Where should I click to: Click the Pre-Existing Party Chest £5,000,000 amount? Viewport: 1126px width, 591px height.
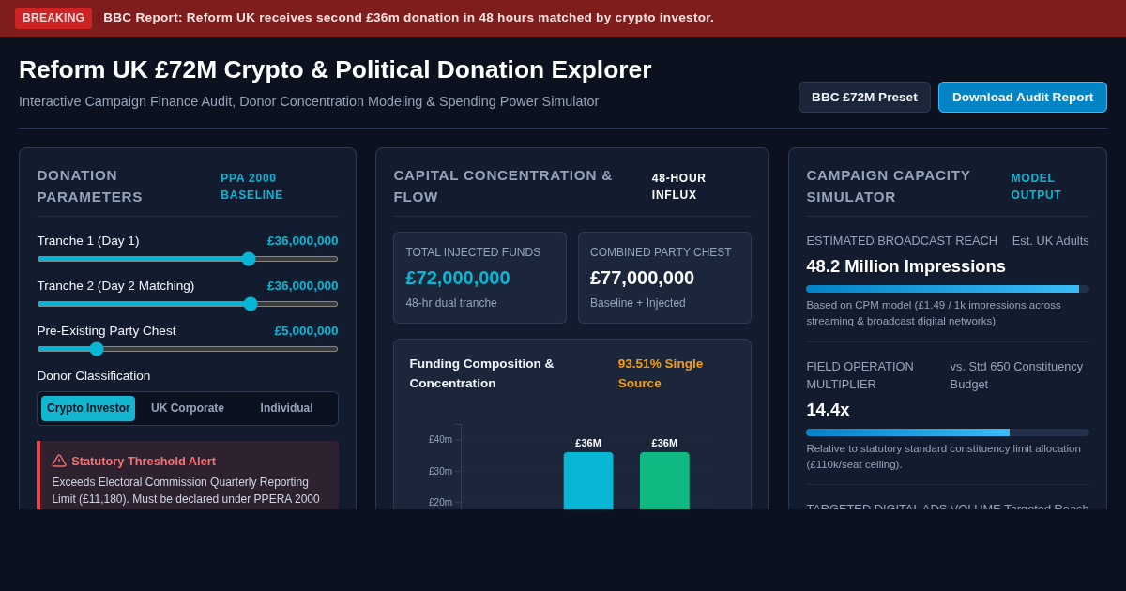[x=306, y=331]
